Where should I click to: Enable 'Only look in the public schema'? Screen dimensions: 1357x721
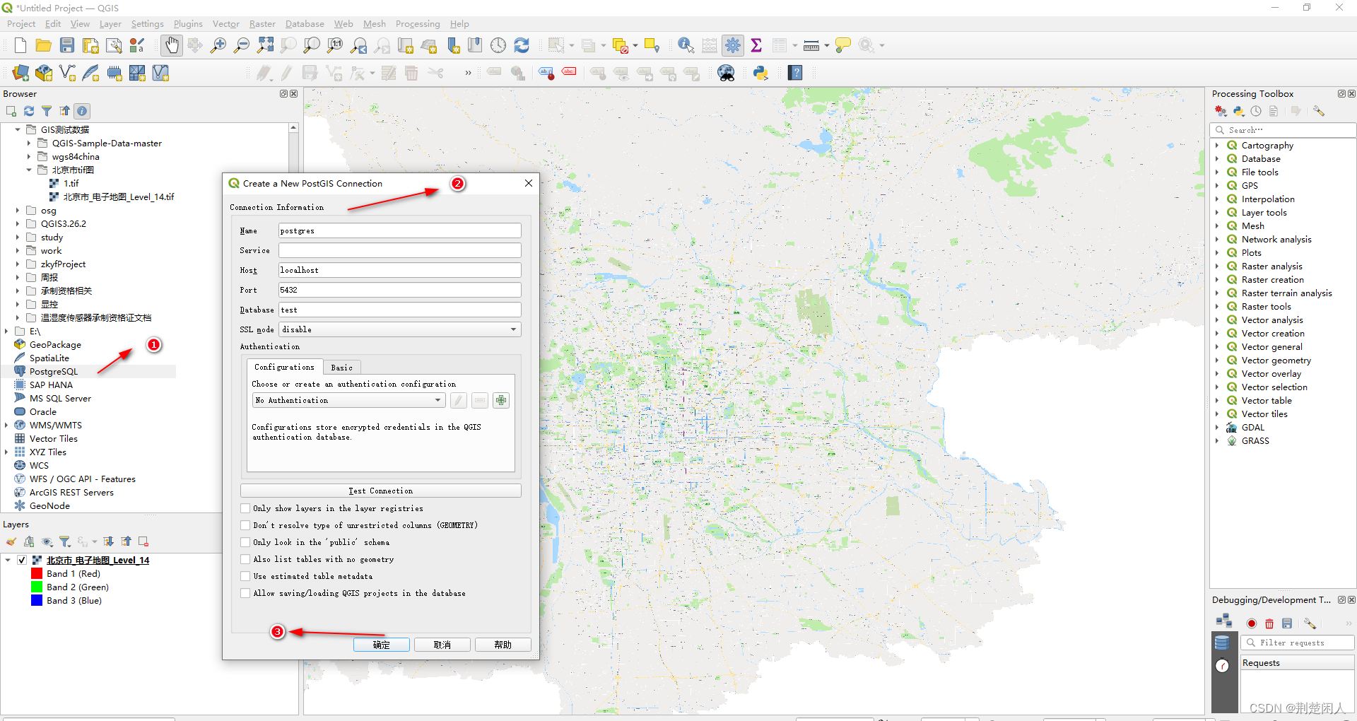245,542
